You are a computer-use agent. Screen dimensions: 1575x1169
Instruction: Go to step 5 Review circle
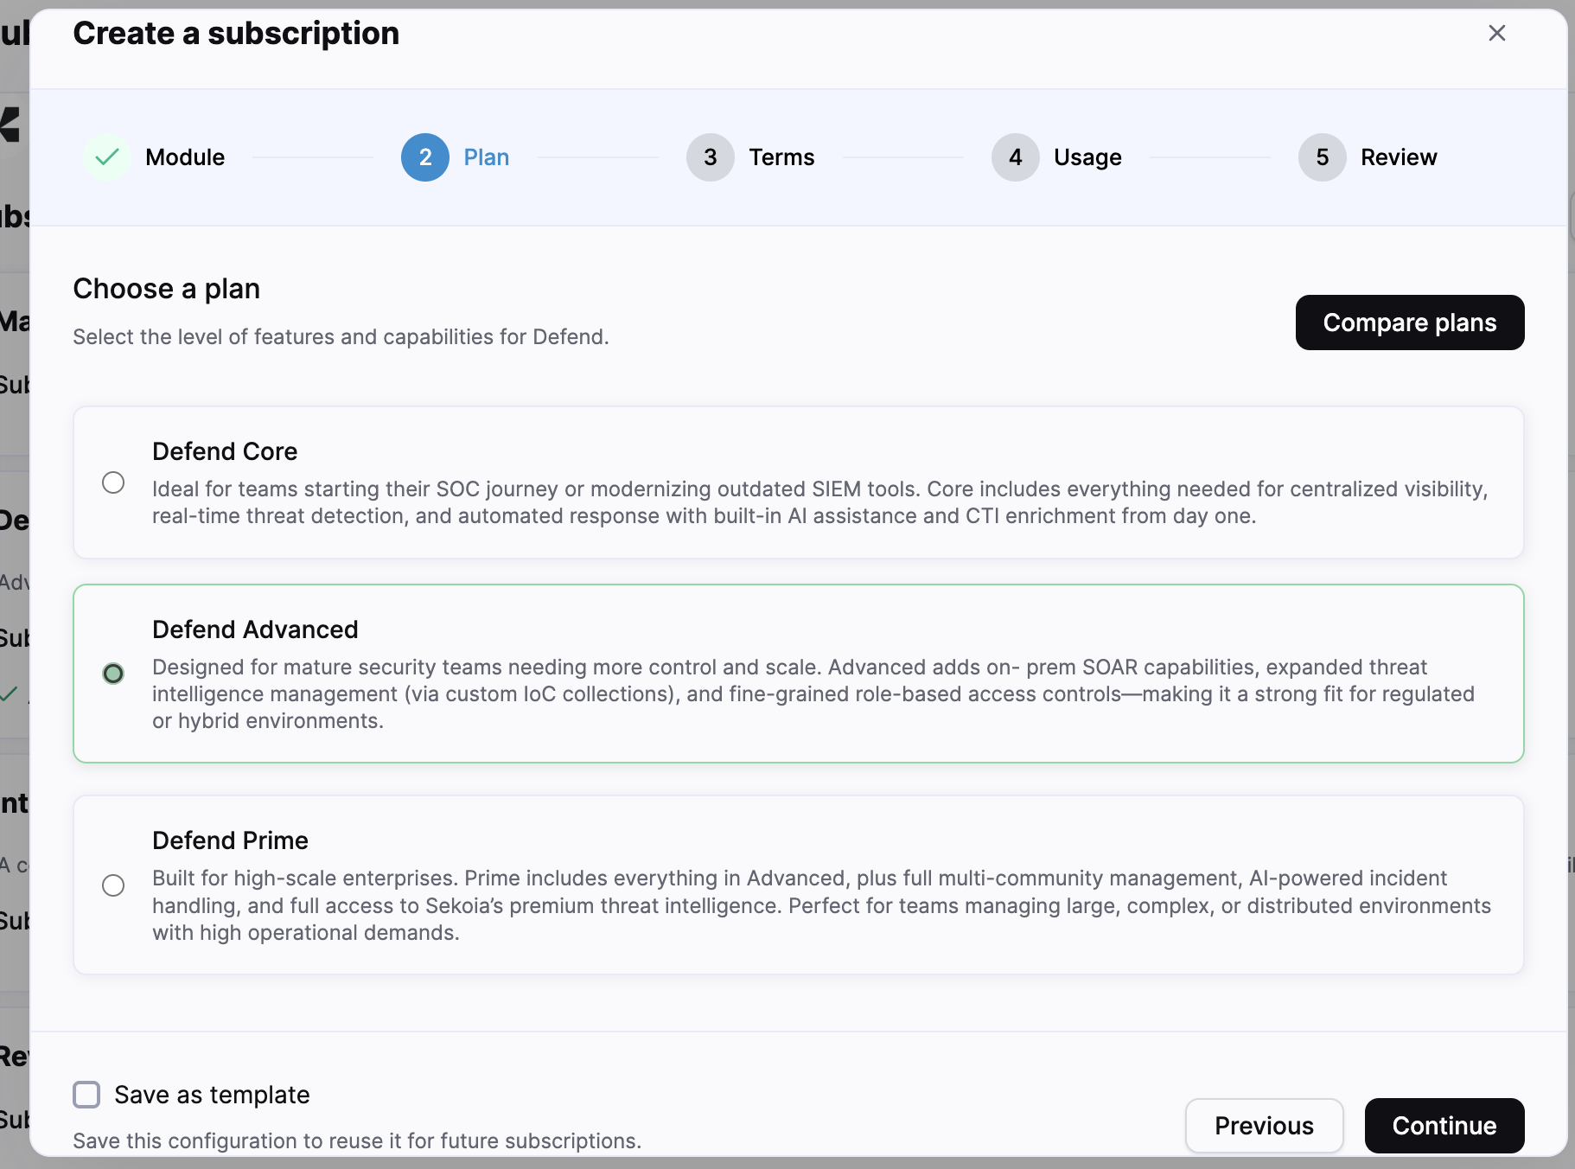[1323, 157]
